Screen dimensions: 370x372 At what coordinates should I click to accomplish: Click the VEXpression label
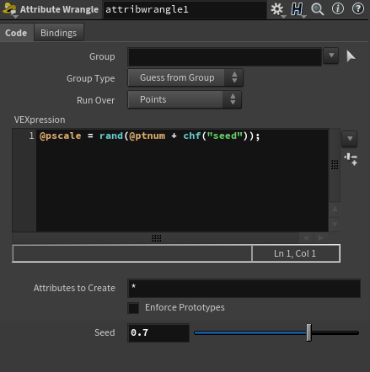[40, 120]
